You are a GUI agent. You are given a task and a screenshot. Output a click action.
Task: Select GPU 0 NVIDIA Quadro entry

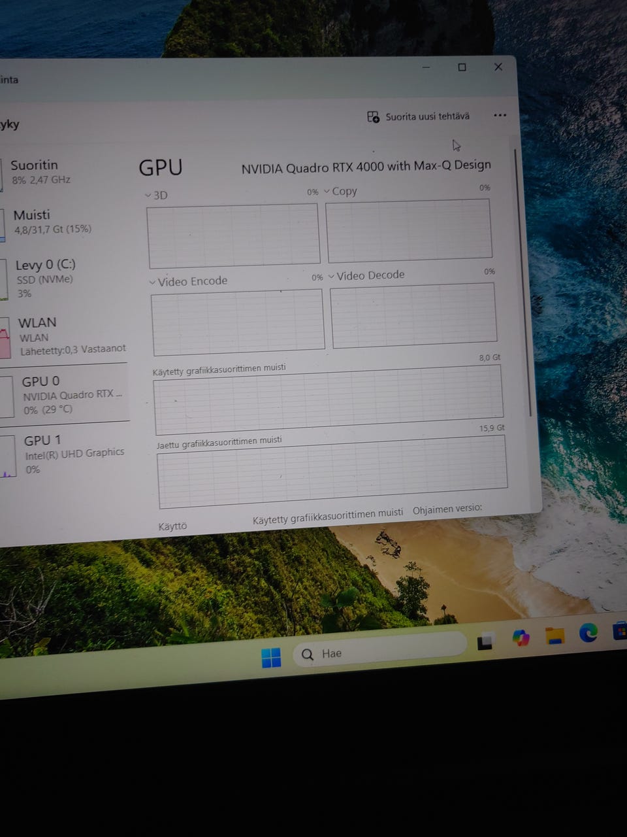(x=65, y=394)
